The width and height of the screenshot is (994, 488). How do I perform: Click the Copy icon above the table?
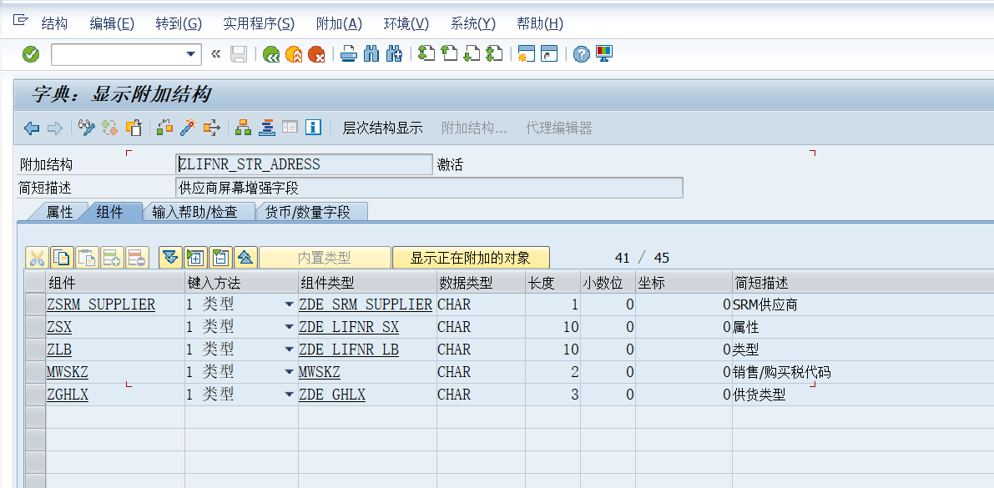click(x=62, y=257)
